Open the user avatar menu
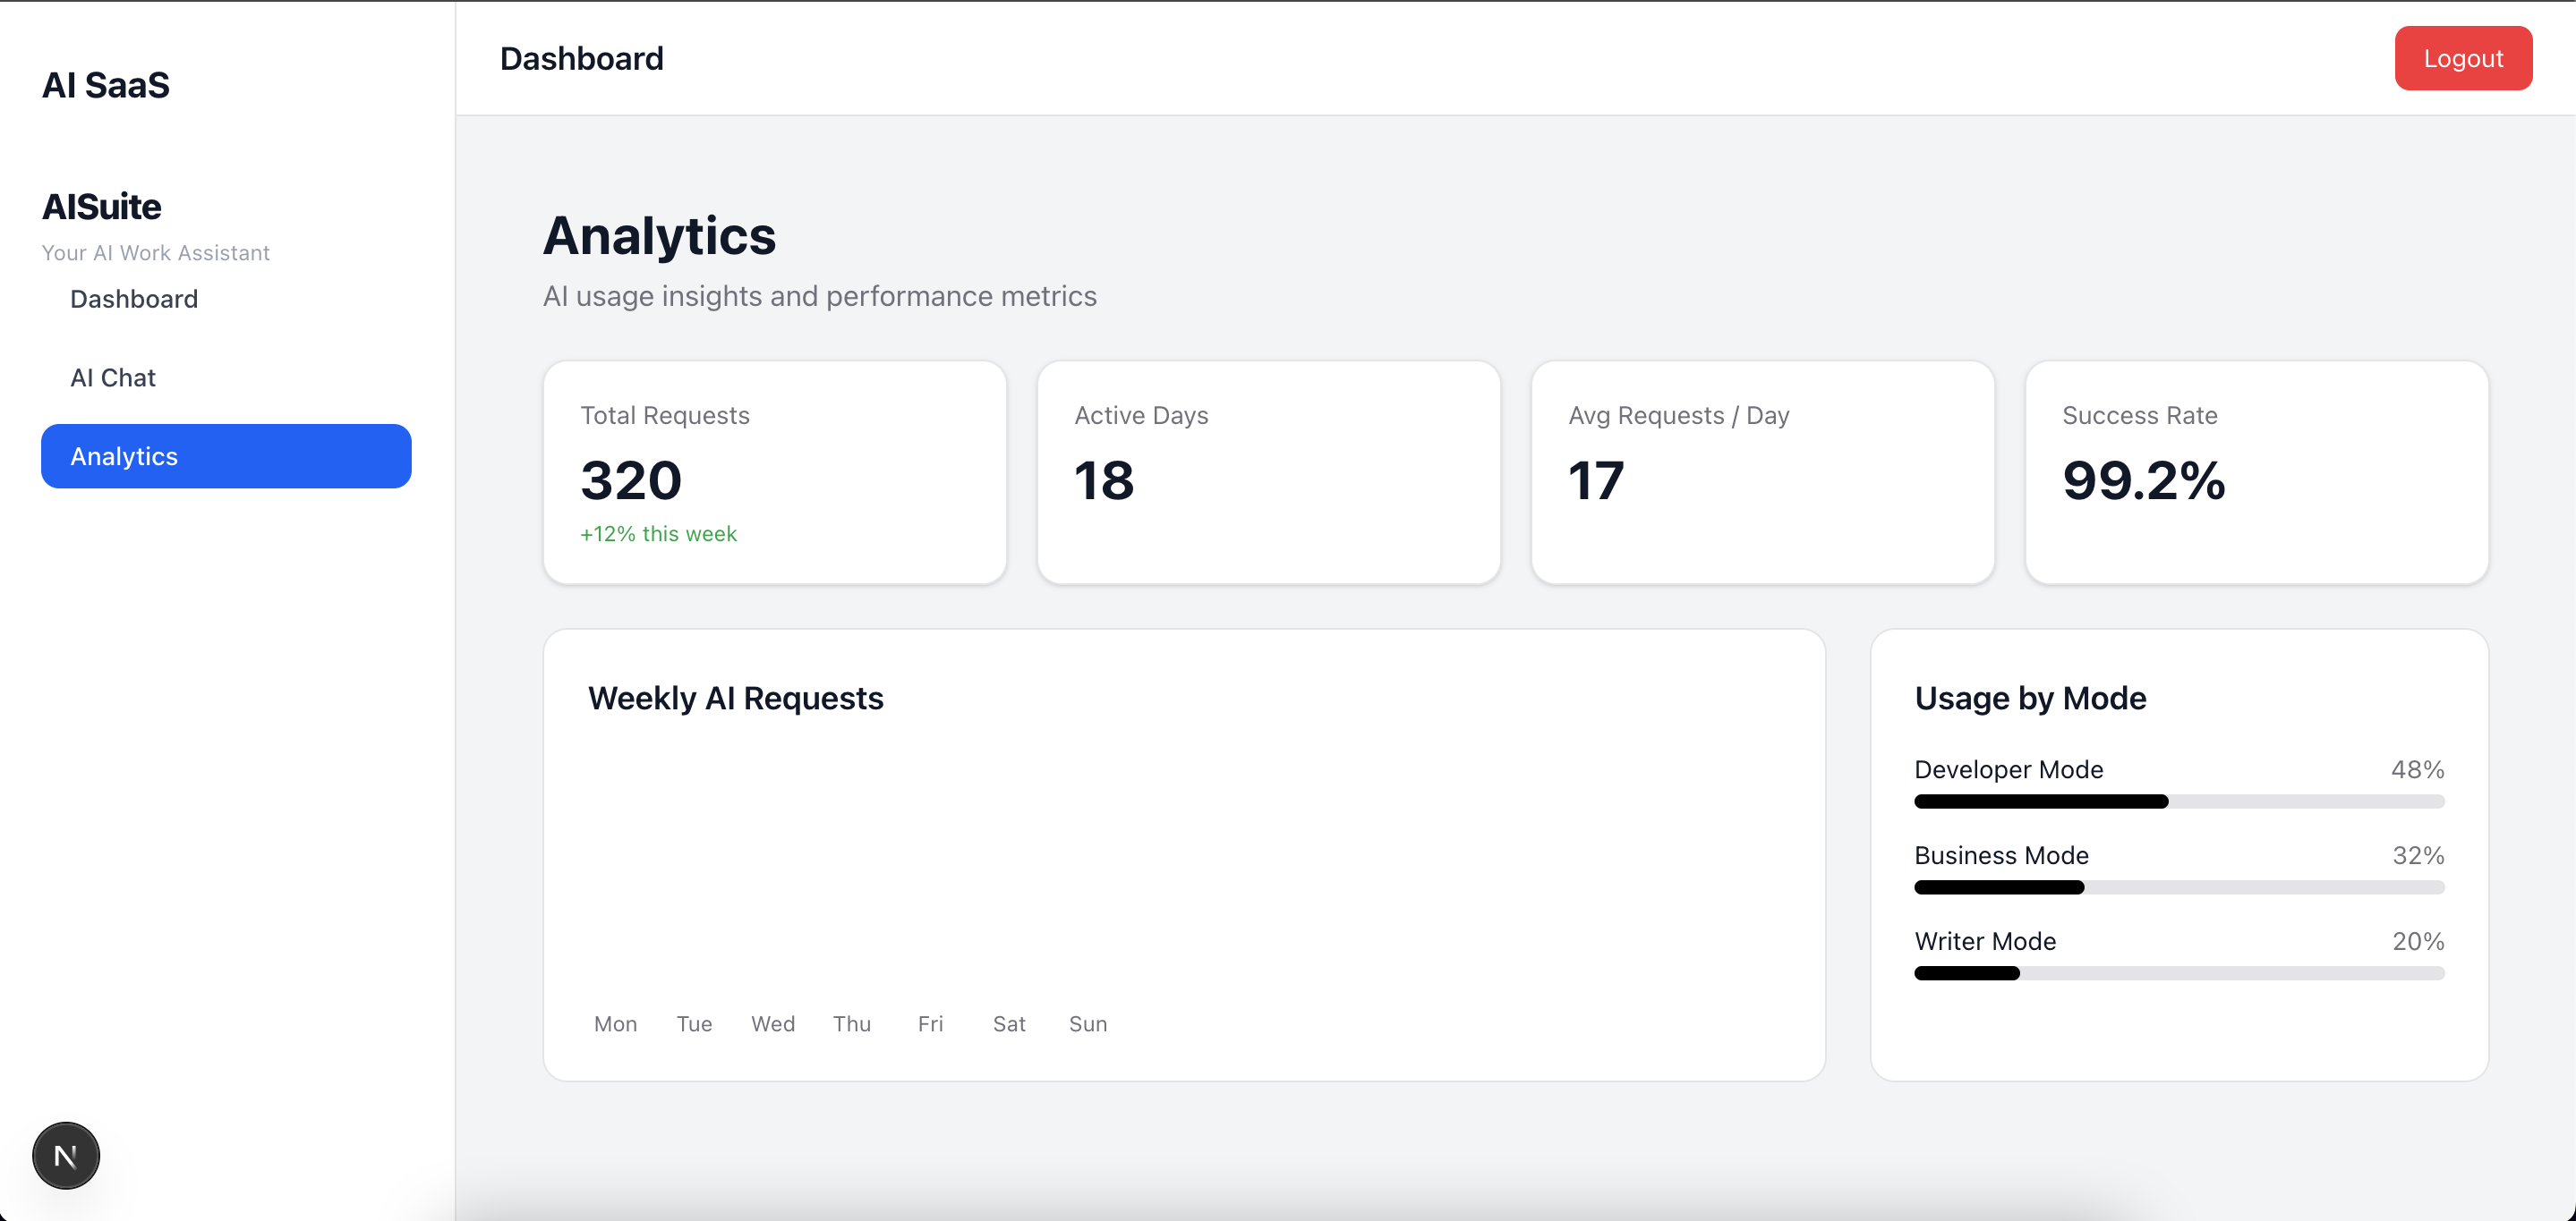 click(x=65, y=1155)
